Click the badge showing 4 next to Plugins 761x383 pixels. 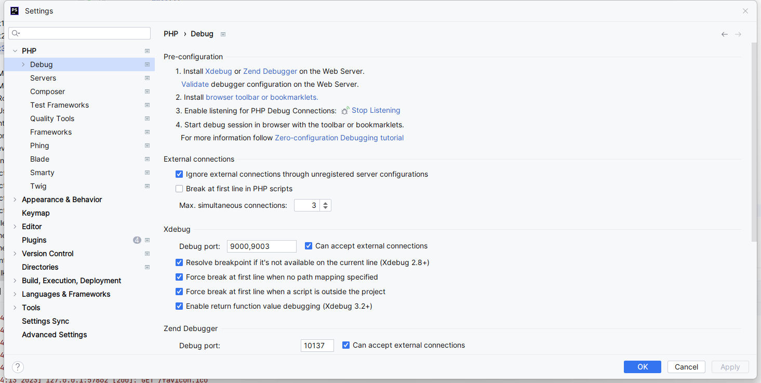point(137,240)
